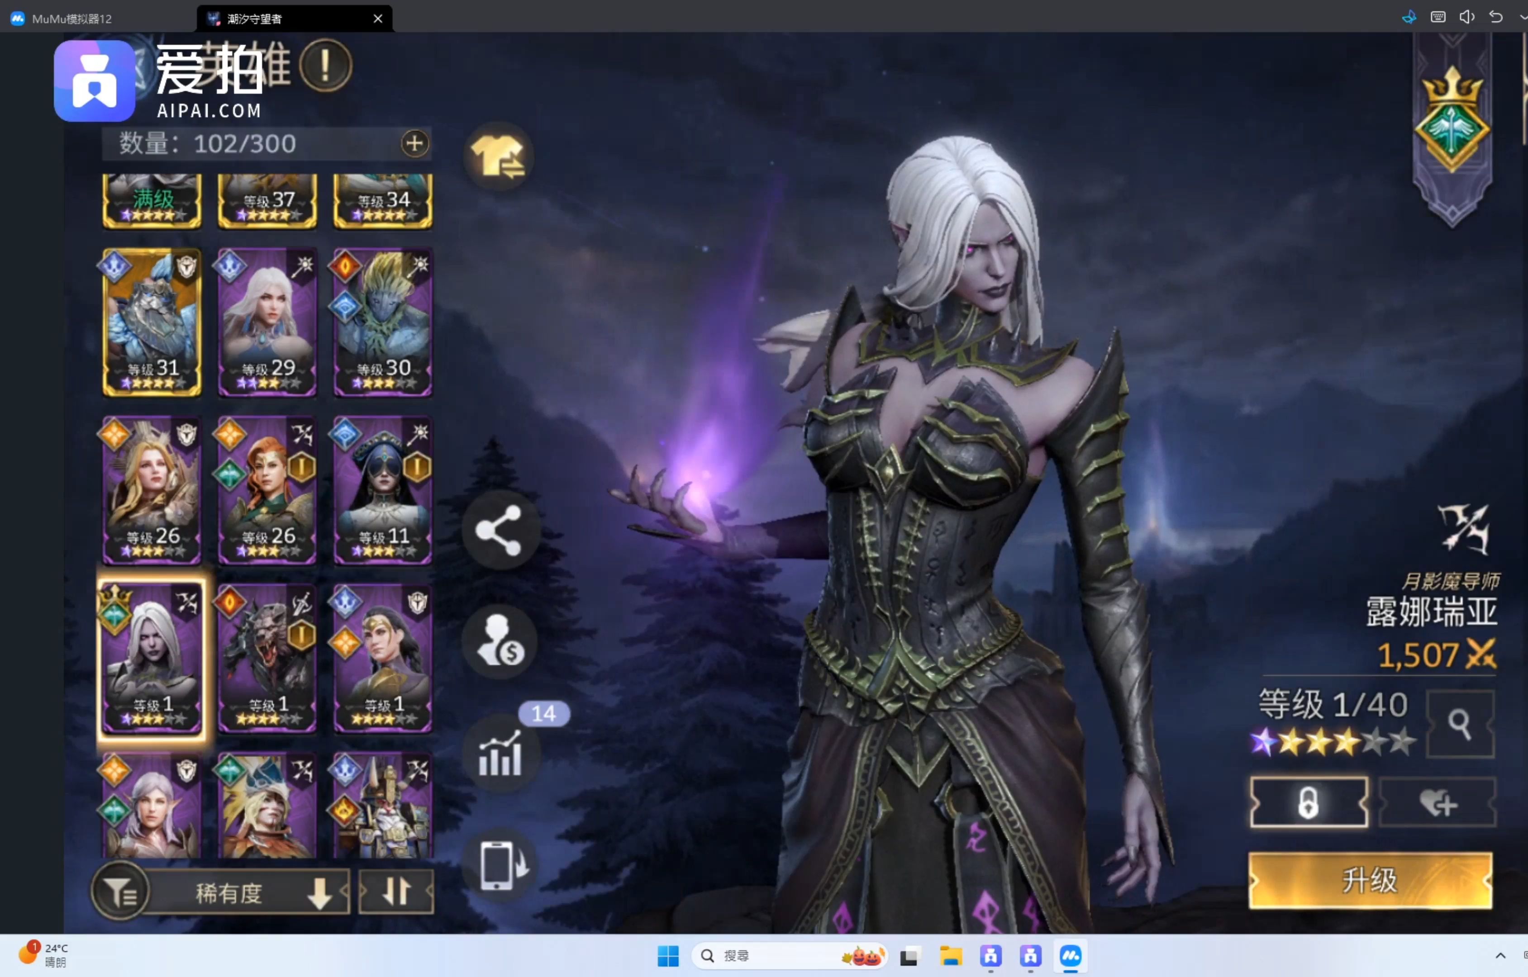The image size is (1528, 977).
Task: Open the MuMu emulator taskbar icon
Action: pyautogui.click(x=1071, y=955)
